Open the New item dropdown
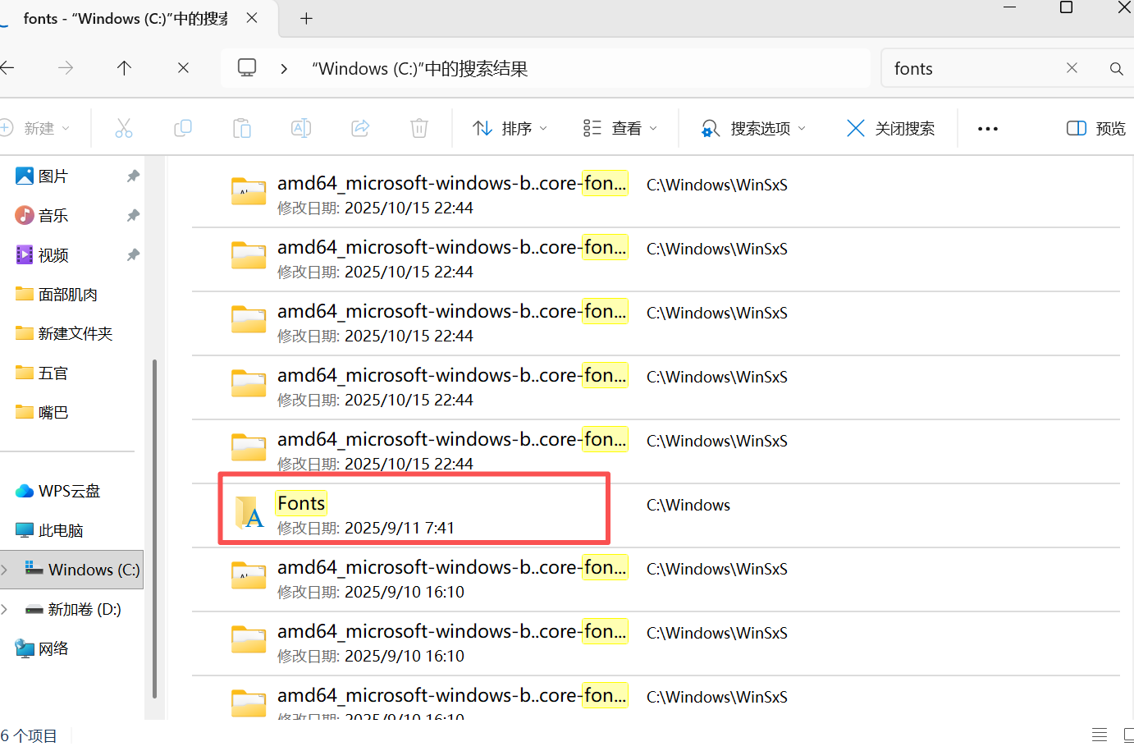 (x=35, y=128)
